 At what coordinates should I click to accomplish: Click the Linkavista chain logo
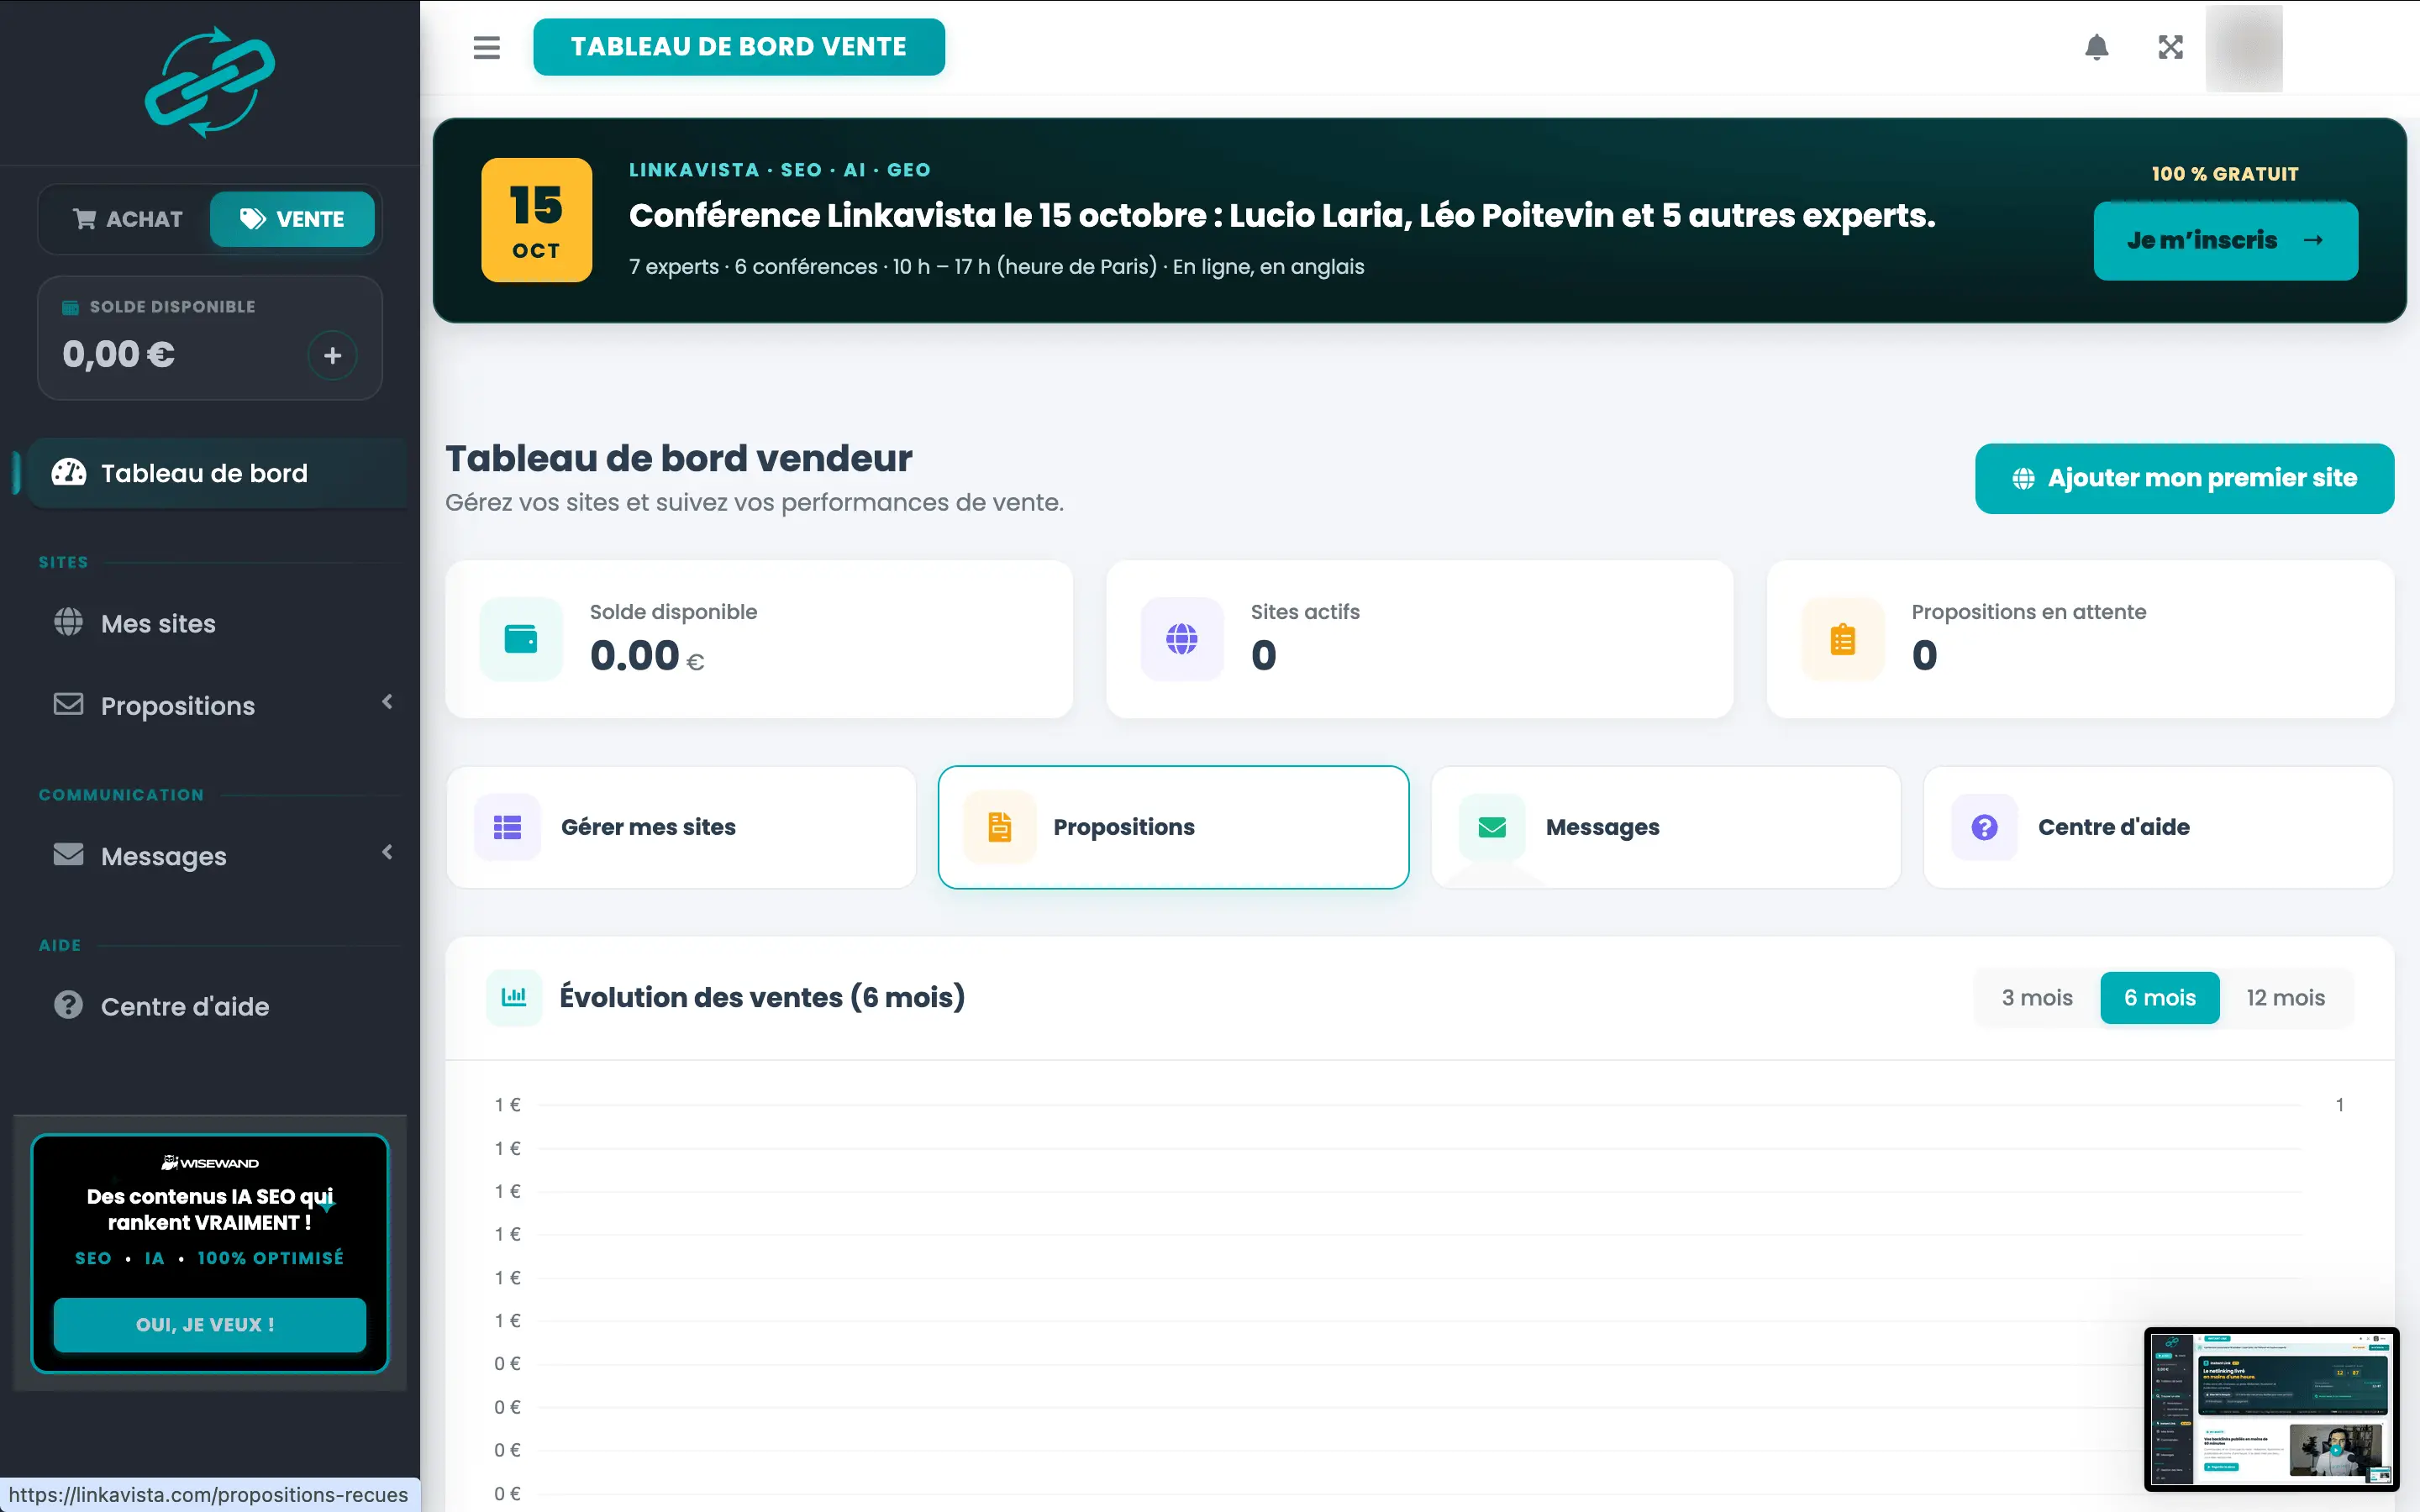click(210, 82)
